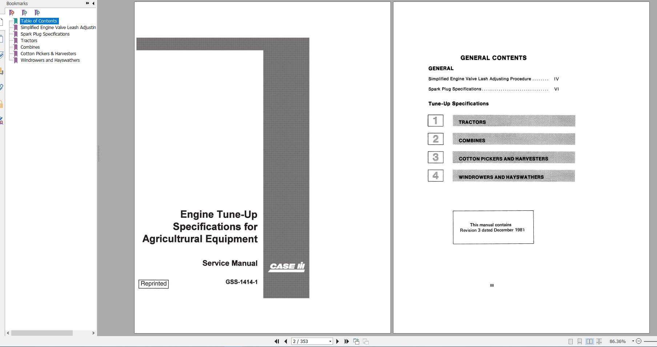Expand the current bookmark to destination
The height and width of the screenshot is (347, 657).
click(37, 12)
